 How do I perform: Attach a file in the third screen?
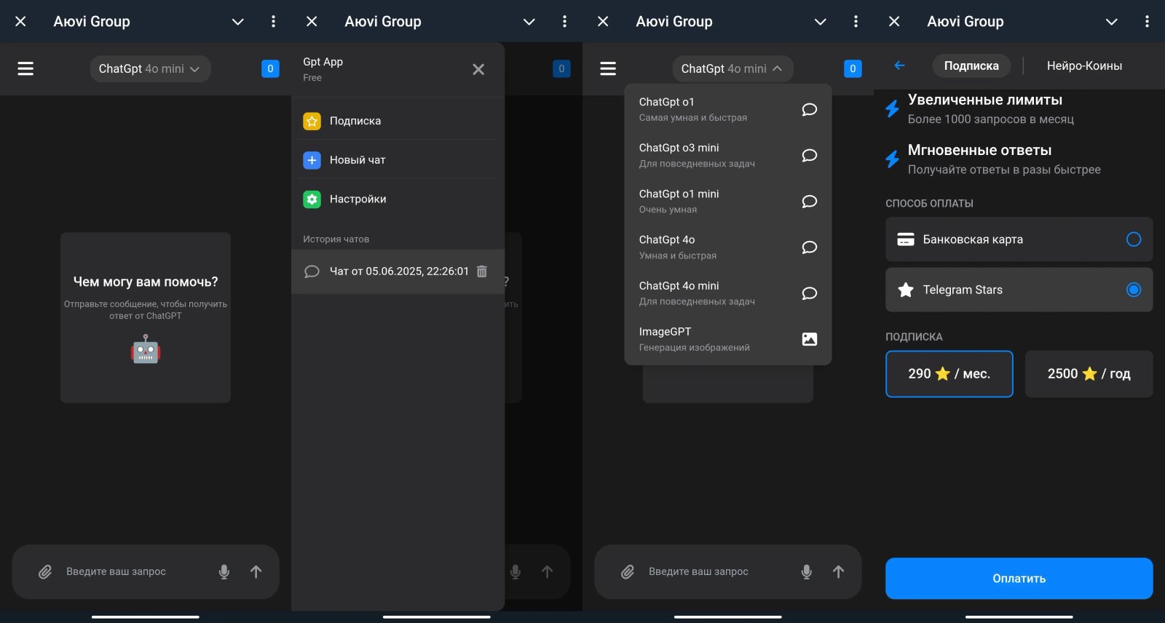(x=628, y=572)
